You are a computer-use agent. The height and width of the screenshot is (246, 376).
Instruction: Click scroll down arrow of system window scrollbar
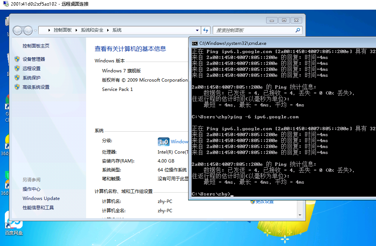[x=300, y=215]
